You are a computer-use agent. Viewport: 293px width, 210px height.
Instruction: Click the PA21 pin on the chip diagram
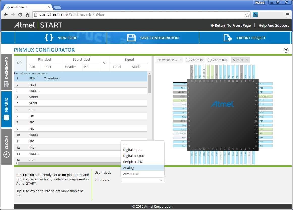click(x=180, y=129)
